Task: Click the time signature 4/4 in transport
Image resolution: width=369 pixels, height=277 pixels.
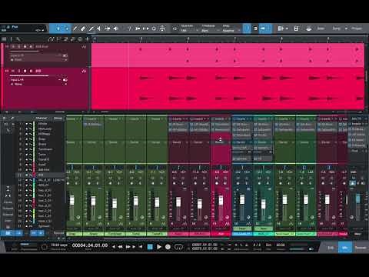Action: [257, 245]
